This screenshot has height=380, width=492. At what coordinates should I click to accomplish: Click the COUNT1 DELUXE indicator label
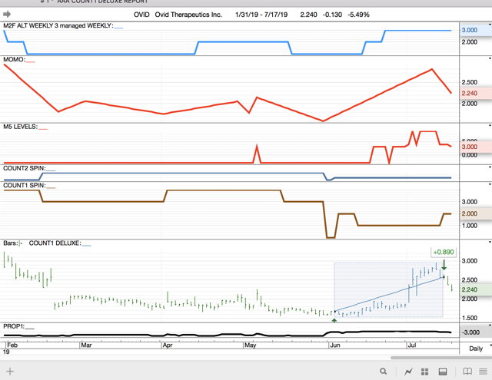pyautogui.click(x=55, y=243)
